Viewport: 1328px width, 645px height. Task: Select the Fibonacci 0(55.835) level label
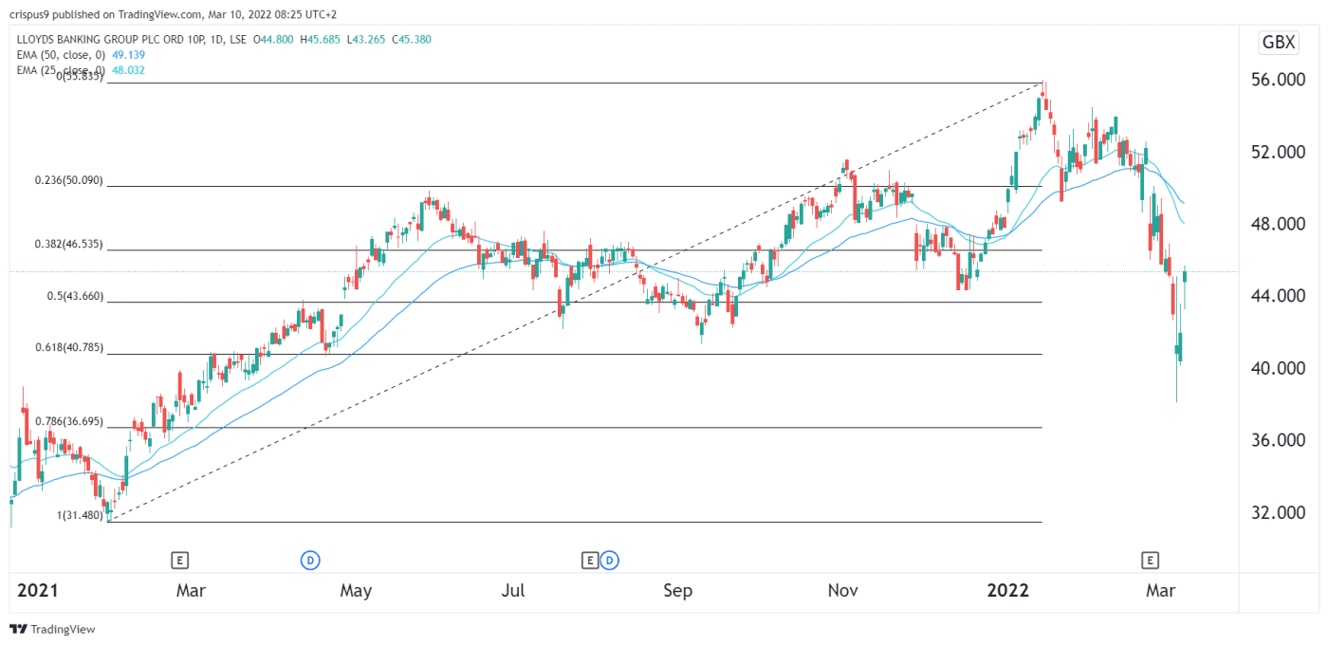(80, 77)
